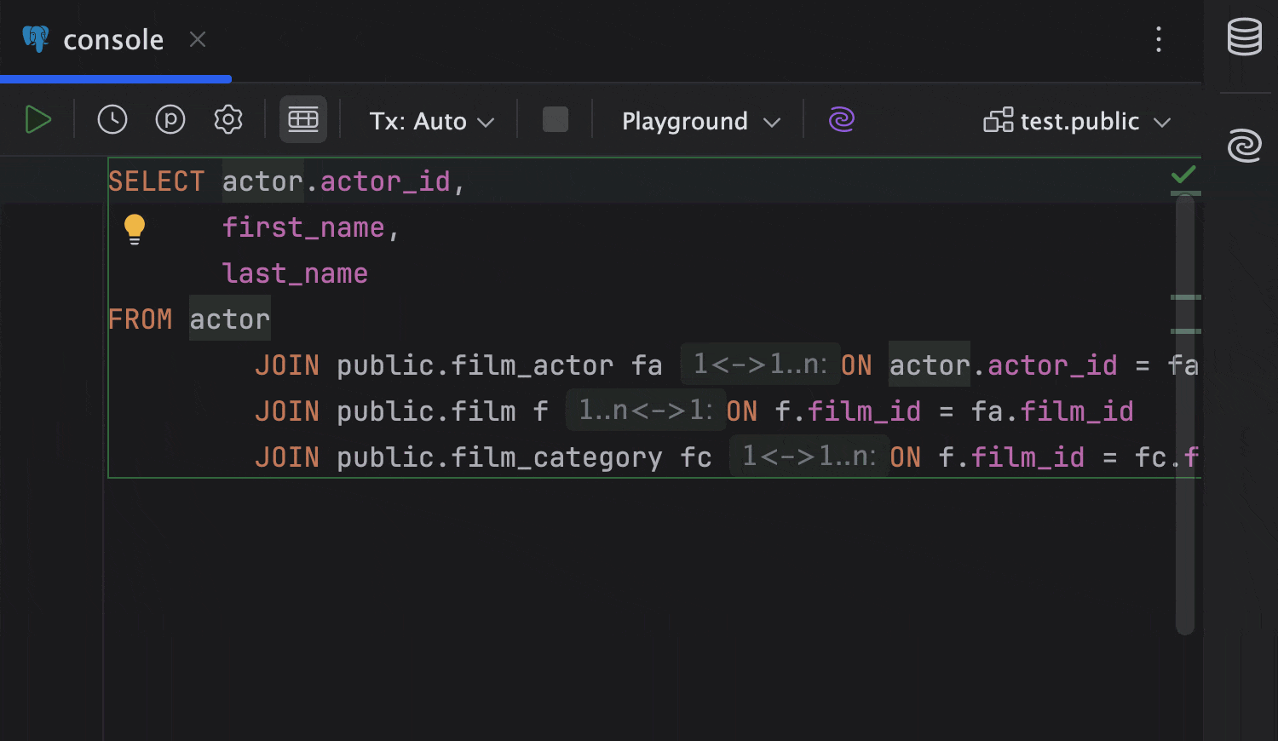Open the test.public schema selector
The height and width of the screenshot is (741, 1278).
pos(1077,121)
